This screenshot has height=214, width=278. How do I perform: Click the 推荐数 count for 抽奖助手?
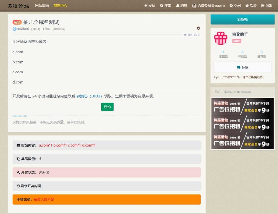point(261,55)
